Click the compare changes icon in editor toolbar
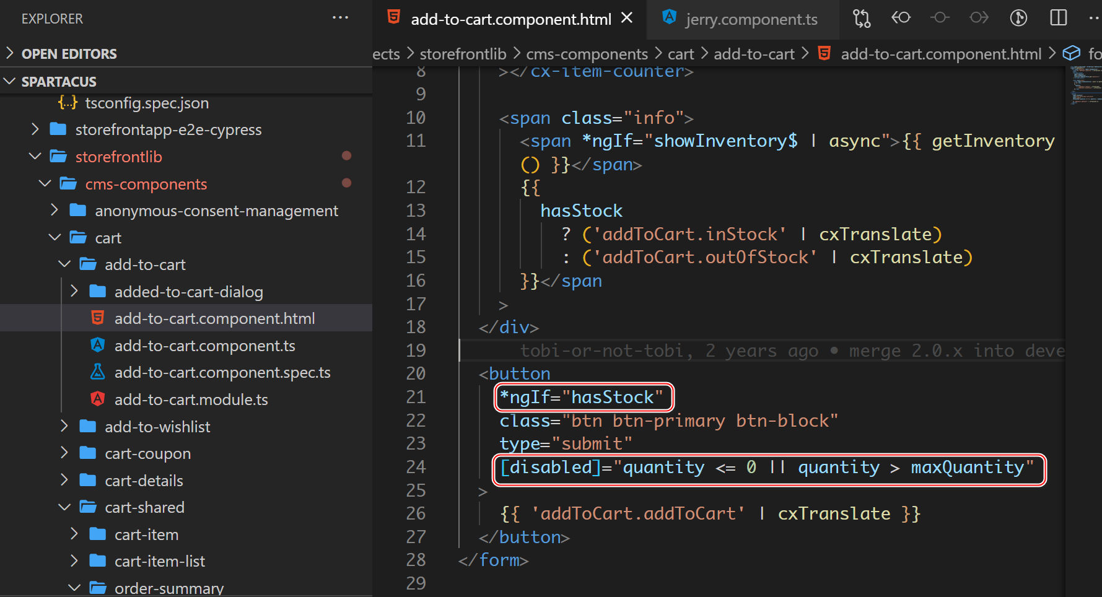 pyautogui.click(x=862, y=18)
